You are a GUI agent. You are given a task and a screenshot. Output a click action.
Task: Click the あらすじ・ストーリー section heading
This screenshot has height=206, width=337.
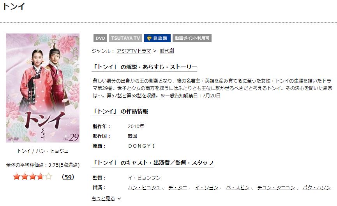(145, 67)
